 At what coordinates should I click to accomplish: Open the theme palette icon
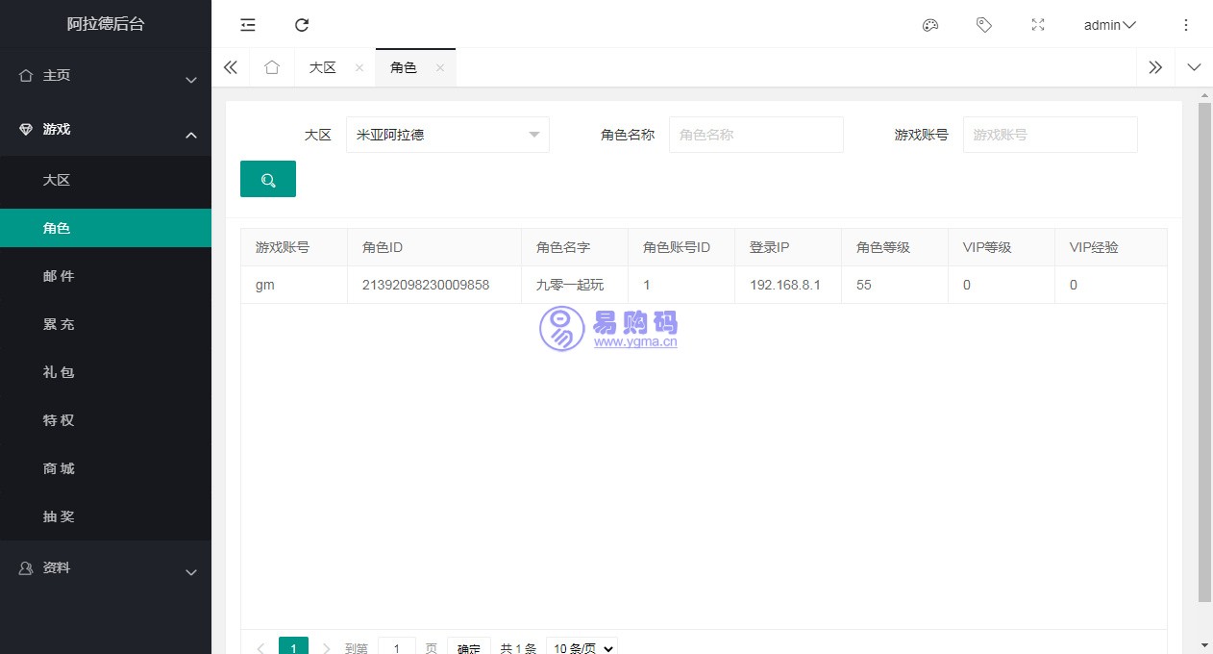(x=929, y=25)
